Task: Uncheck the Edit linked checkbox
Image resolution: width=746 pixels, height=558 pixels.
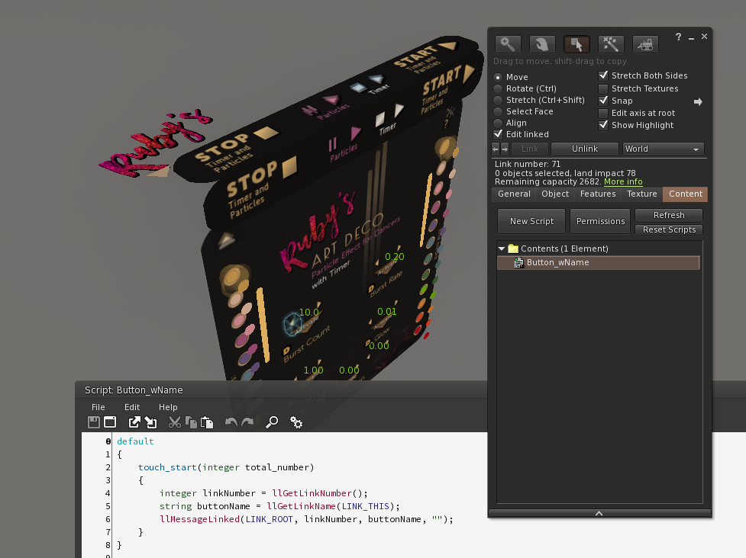Action: tap(499, 134)
